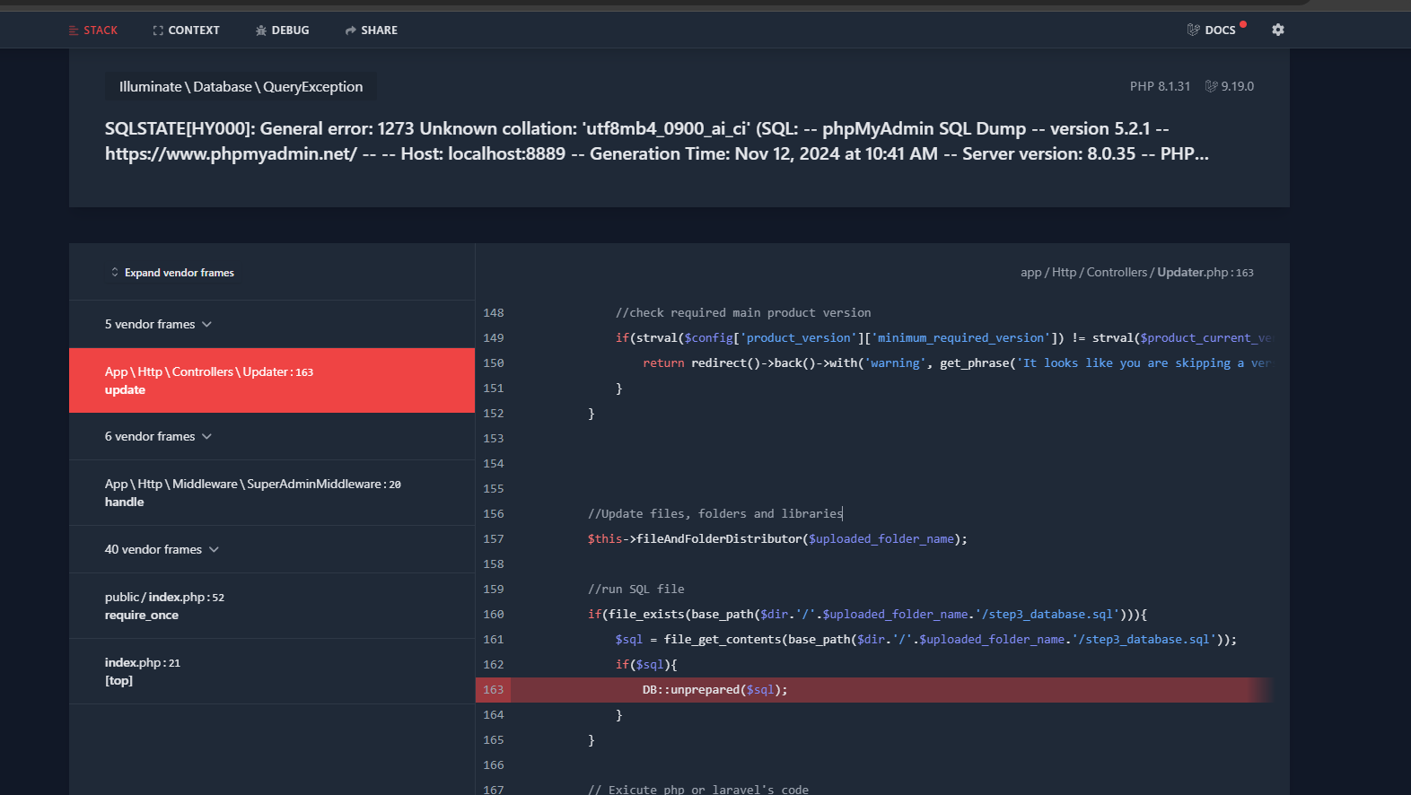Click the 'Exicute php or laravel's code' comment
Image resolution: width=1411 pixels, height=795 pixels.
click(x=698, y=789)
